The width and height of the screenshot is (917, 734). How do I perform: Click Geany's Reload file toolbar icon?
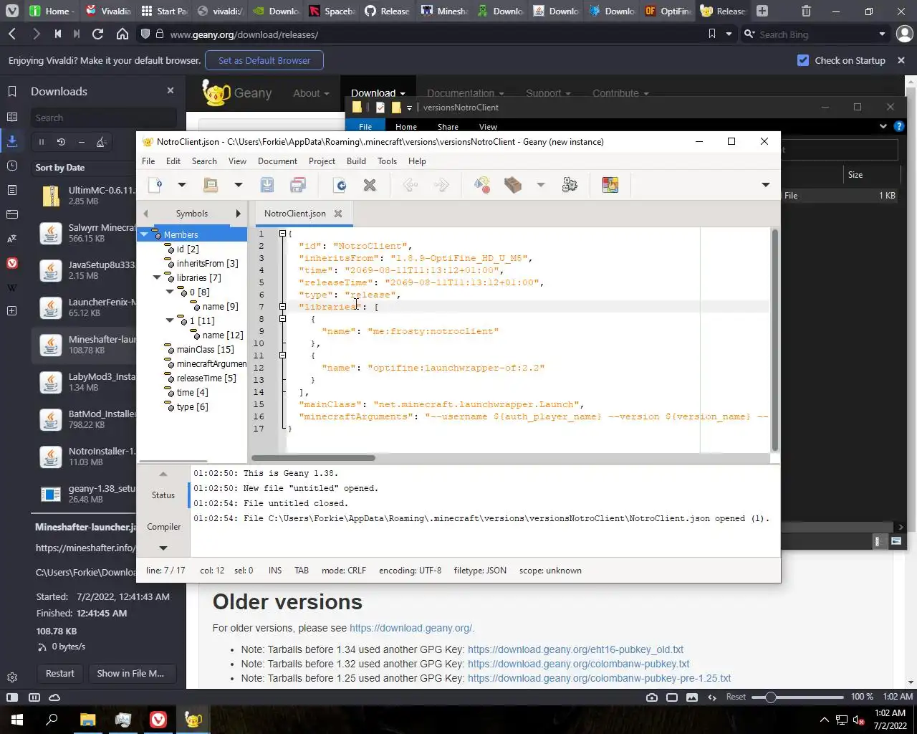[340, 185]
